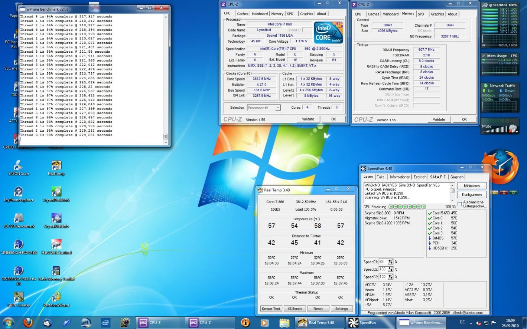Click DRAM Frequency value 907.7 MHz
The height and width of the screenshot is (329, 527).
pyautogui.click(x=426, y=49)
